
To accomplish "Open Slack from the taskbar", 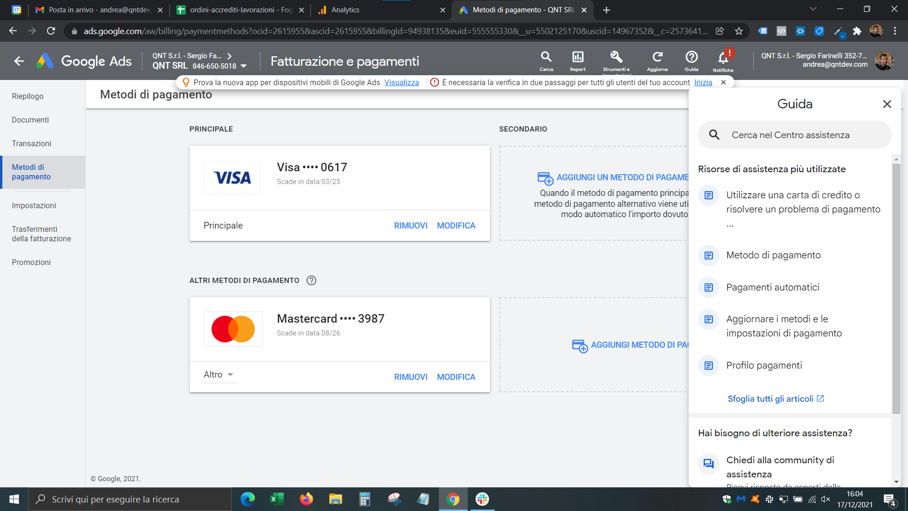I will pos(482,499).
